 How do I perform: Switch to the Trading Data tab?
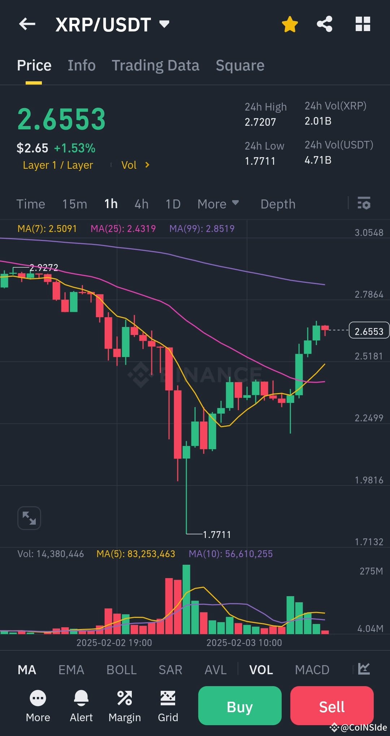[156, 65]
